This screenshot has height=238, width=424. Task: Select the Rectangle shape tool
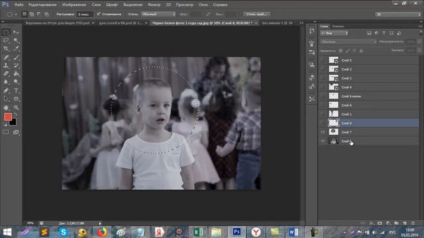click(x=16, y=99)
